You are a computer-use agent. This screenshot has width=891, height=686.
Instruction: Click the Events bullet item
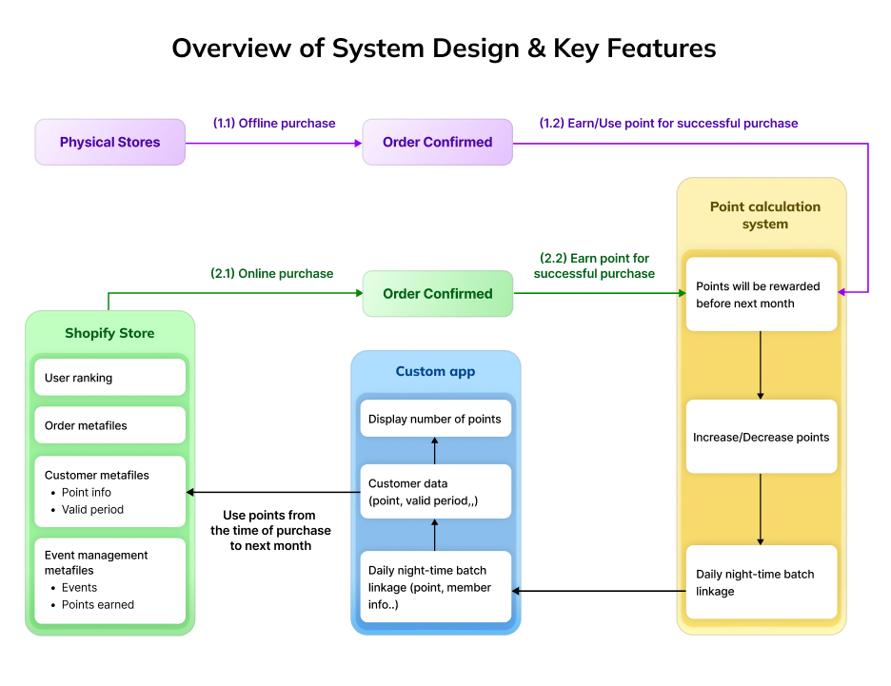pos(79,587)
